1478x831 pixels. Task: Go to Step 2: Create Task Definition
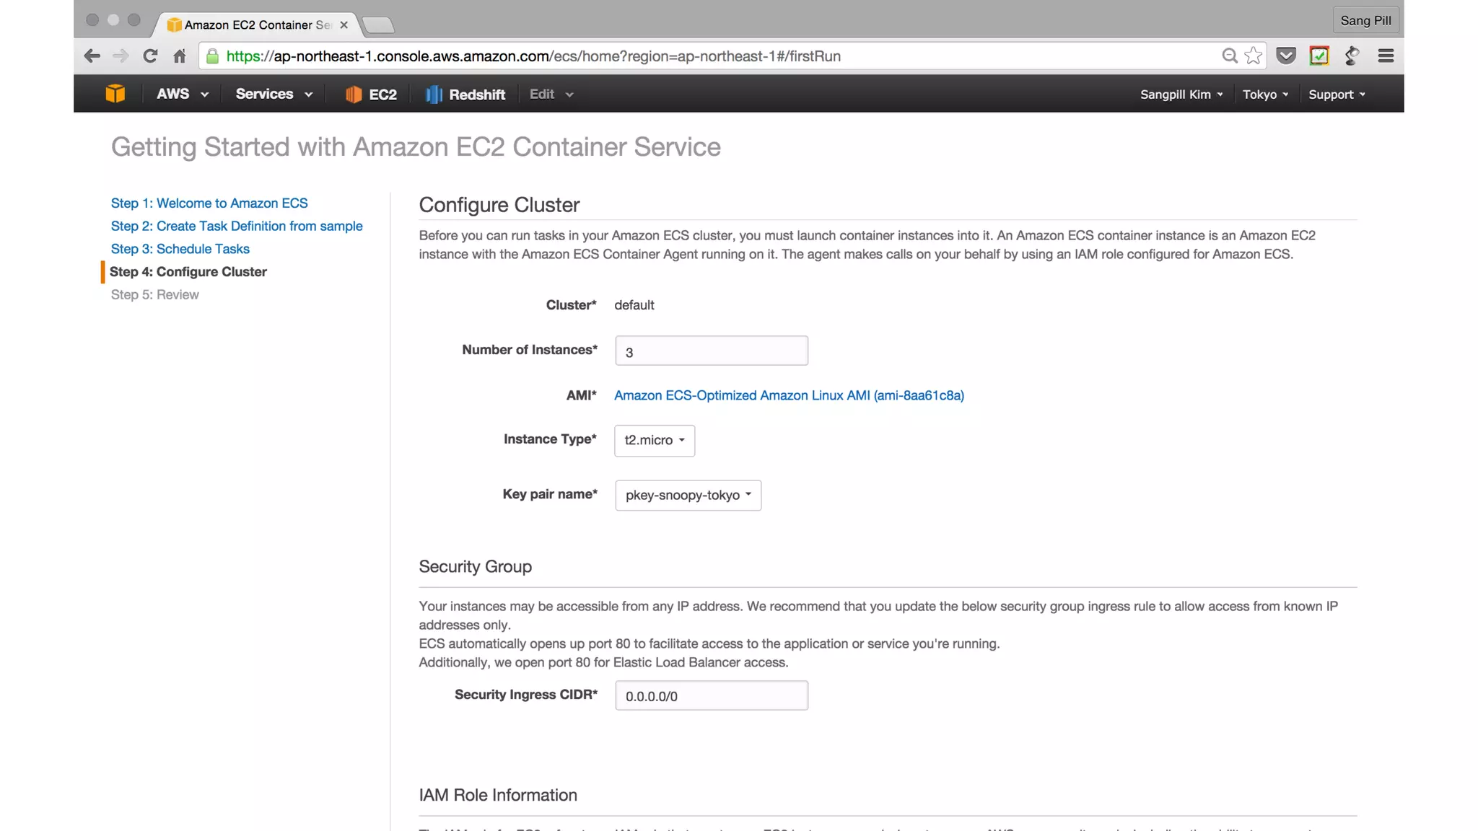point(237,226)
